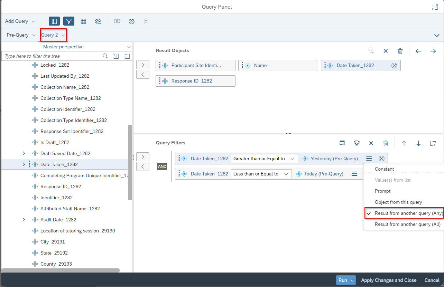Move result object right with arrow icon

(433, 51)
